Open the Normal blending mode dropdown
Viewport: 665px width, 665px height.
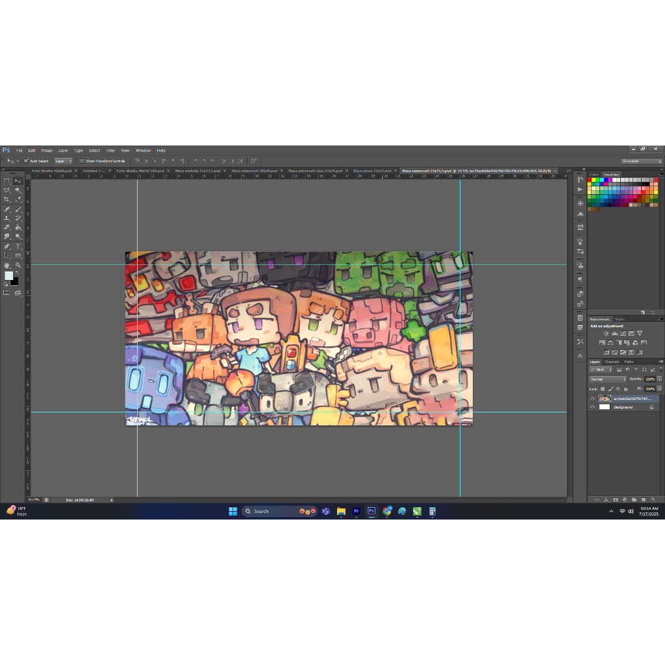607,379
